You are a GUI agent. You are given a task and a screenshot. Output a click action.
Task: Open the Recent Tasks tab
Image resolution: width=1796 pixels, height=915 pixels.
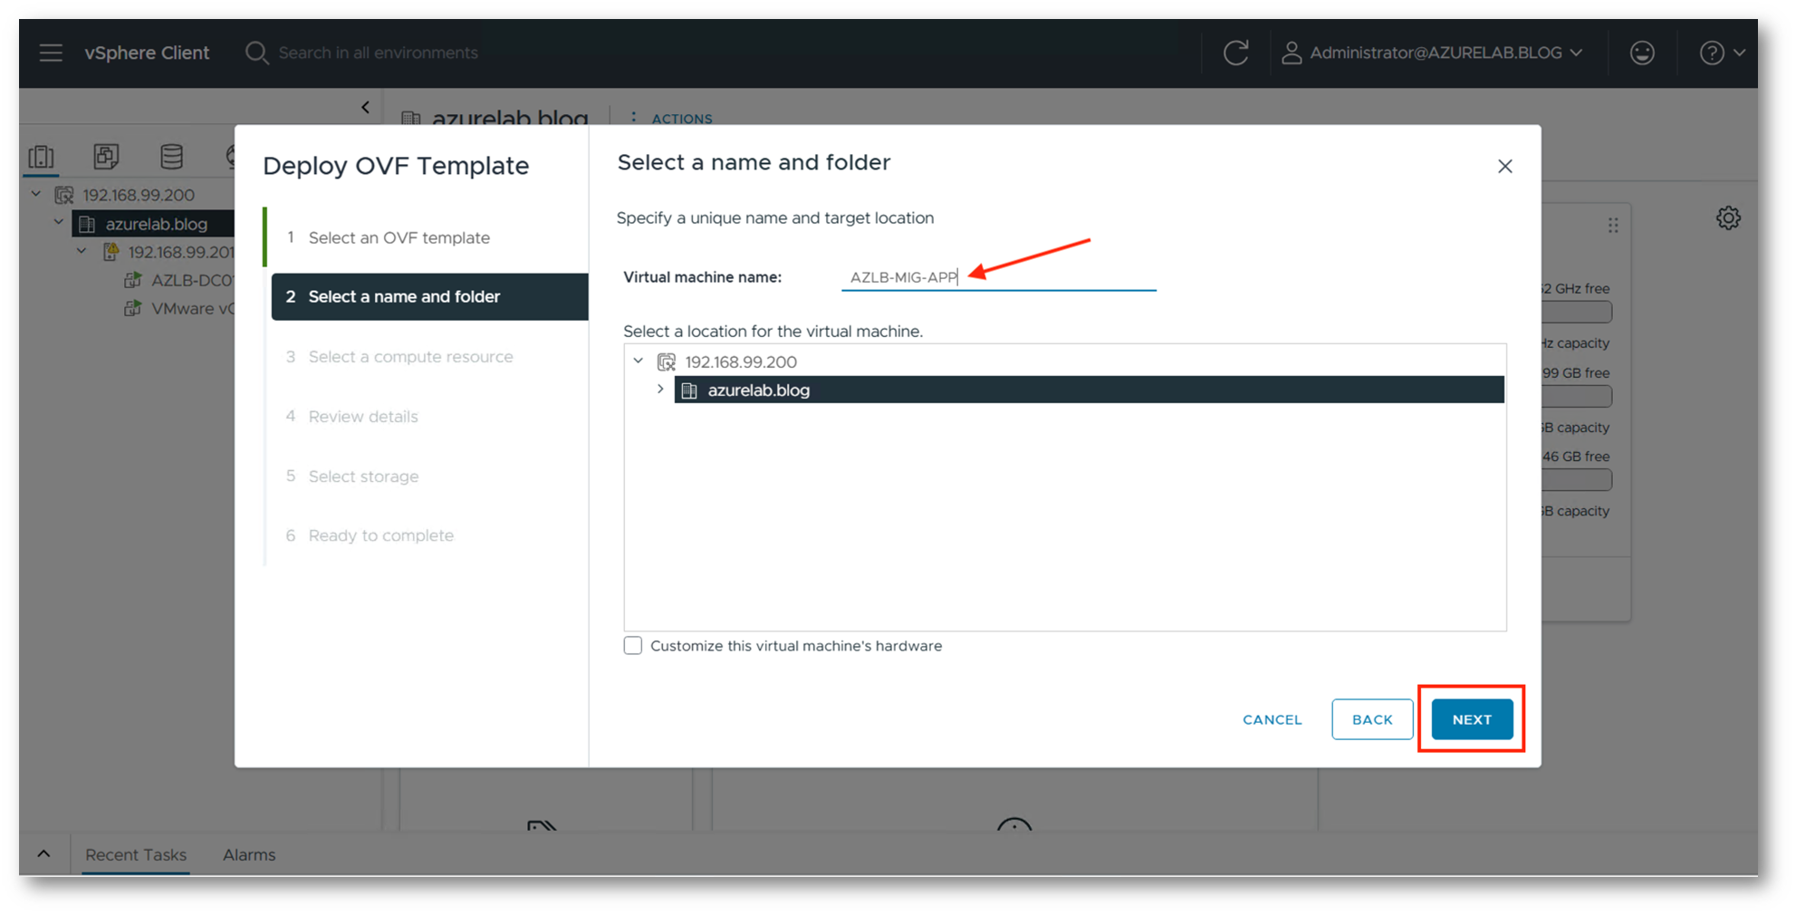136,854
